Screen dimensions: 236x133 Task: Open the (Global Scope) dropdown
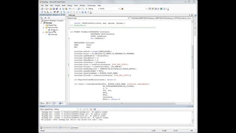tap(128, 18)
